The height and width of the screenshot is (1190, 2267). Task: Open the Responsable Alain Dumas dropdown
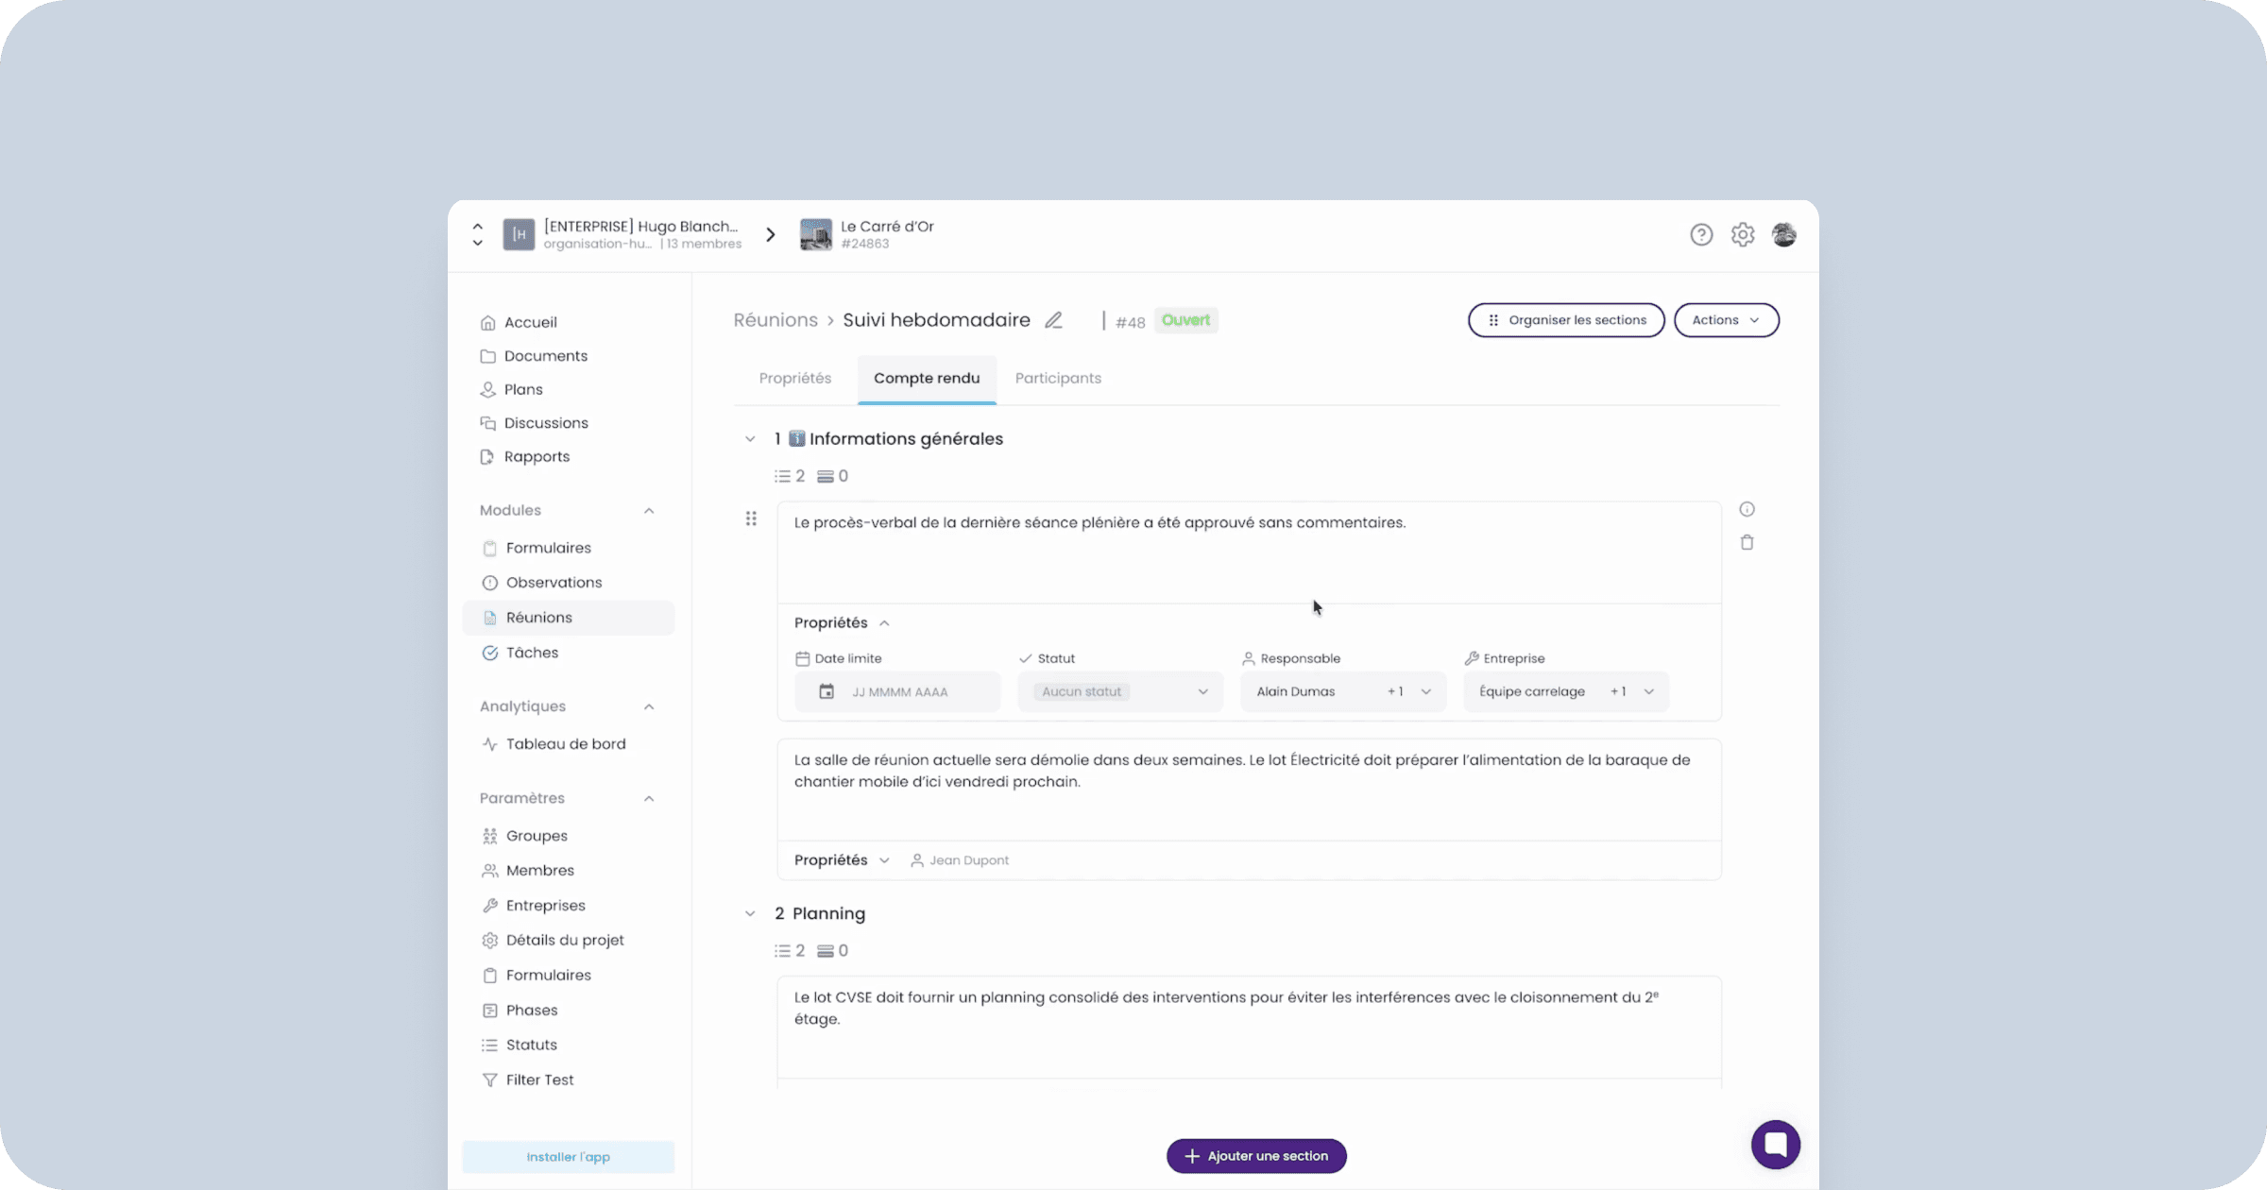click(x=1342, y=691)
